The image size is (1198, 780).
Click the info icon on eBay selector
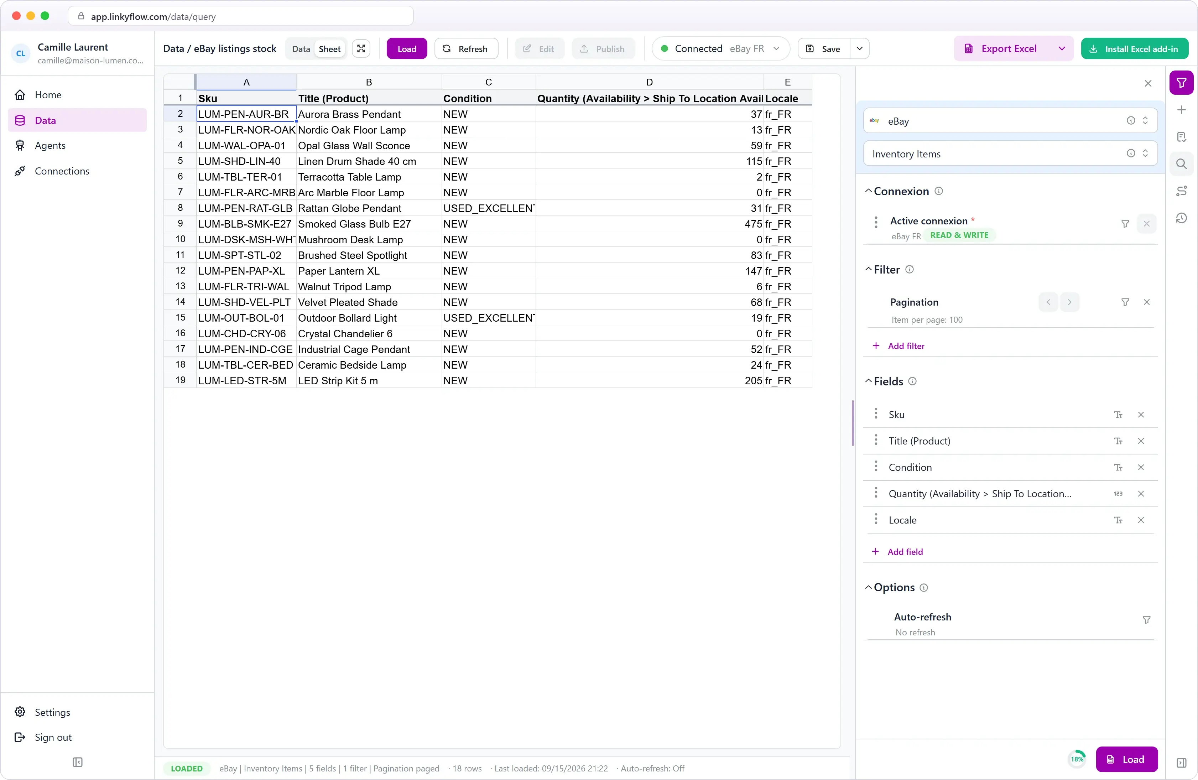point(1131,121)
